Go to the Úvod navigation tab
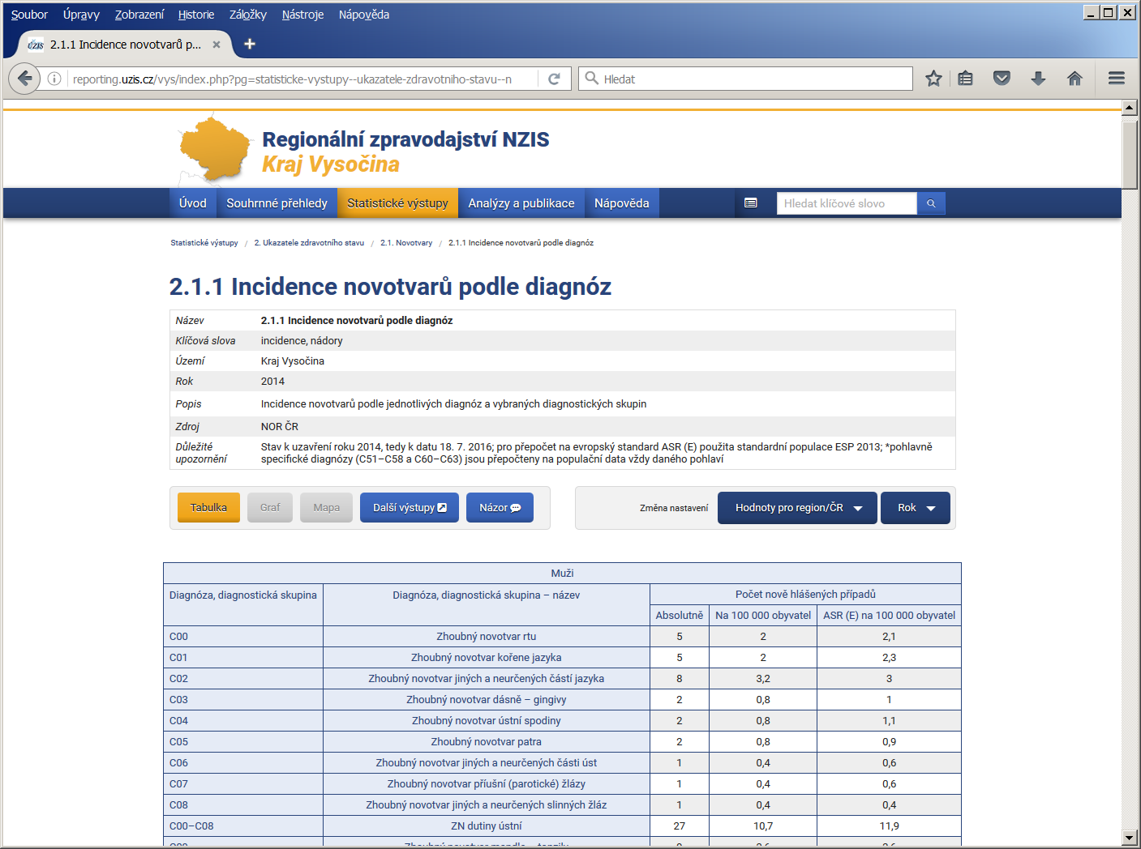Viewport: 1141px width, 849px height. coord(193,203)
